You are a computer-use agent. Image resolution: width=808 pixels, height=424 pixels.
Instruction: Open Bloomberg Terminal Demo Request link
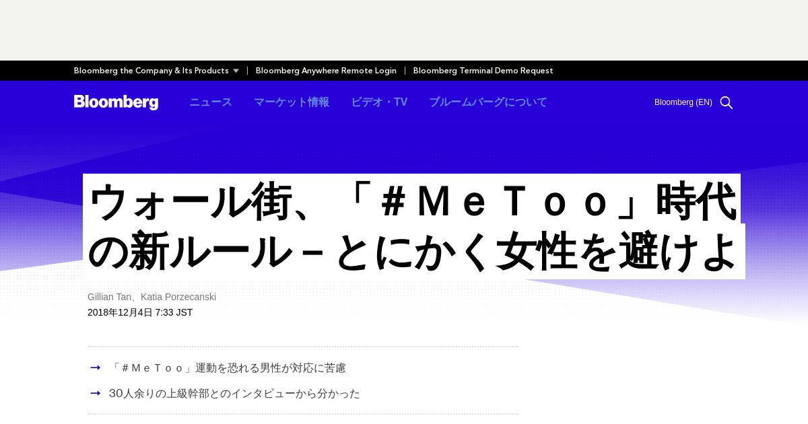coord(483,71)
